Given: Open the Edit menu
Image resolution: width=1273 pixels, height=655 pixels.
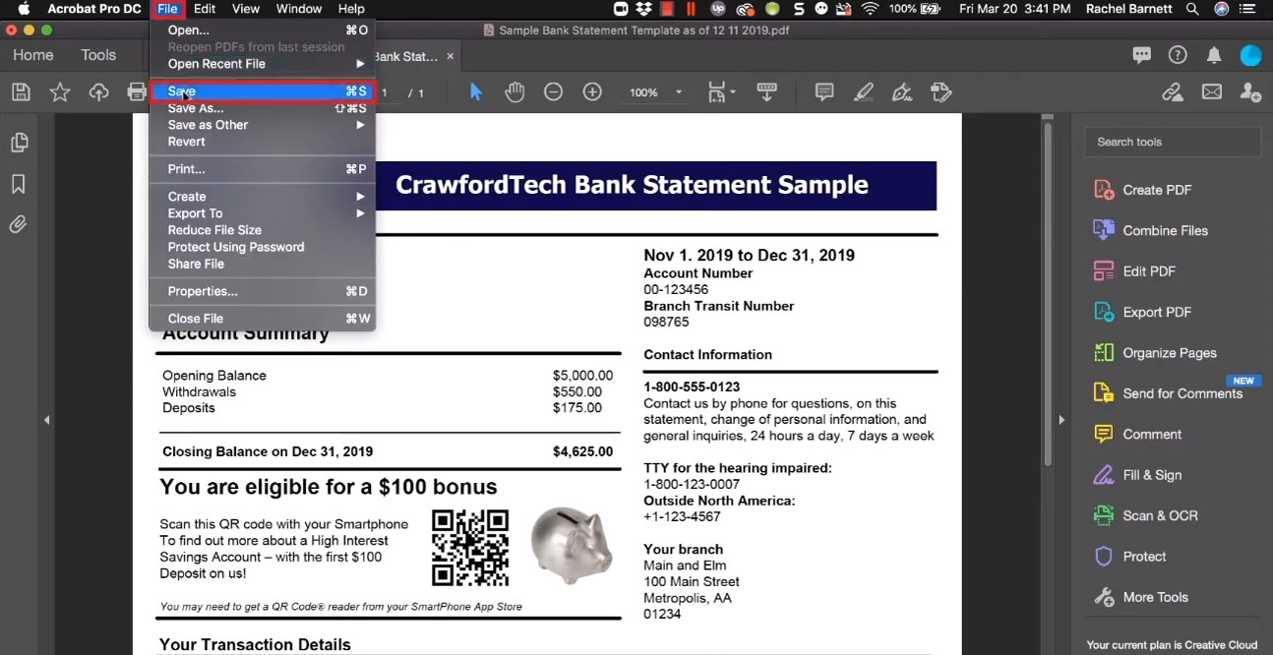Looking at the screenshot, I should coord(205,9).
